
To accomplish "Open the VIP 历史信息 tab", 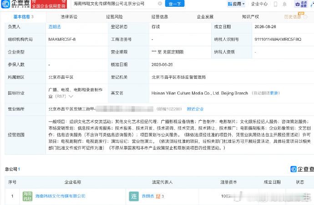I will (293, 17).
